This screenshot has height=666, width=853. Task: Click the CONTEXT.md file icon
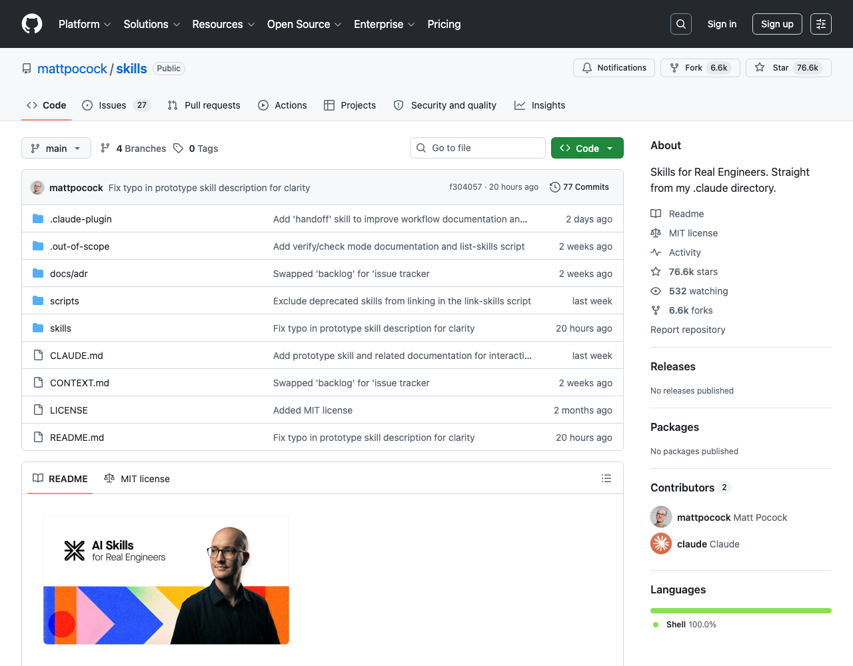pyautogui.click(x=38, y=383)
